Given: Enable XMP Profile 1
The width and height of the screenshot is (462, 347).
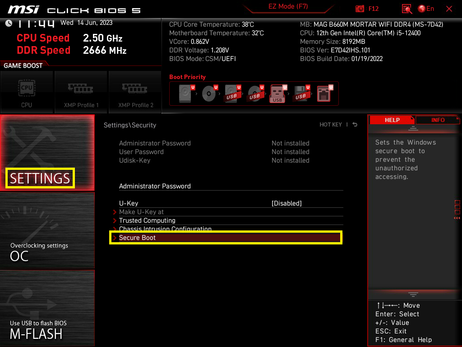Looking at the screenshot, I should [81, 92].
